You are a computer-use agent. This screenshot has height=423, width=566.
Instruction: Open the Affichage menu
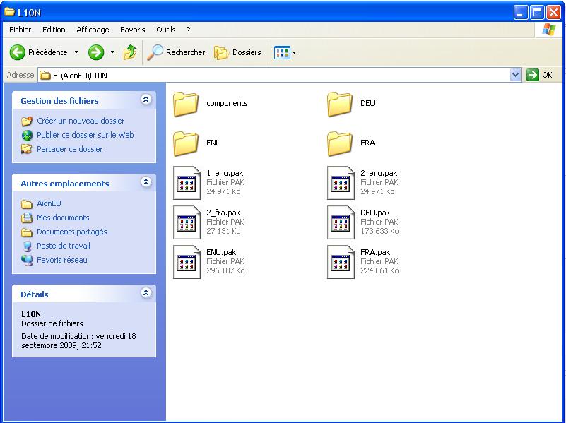(93, 30)
